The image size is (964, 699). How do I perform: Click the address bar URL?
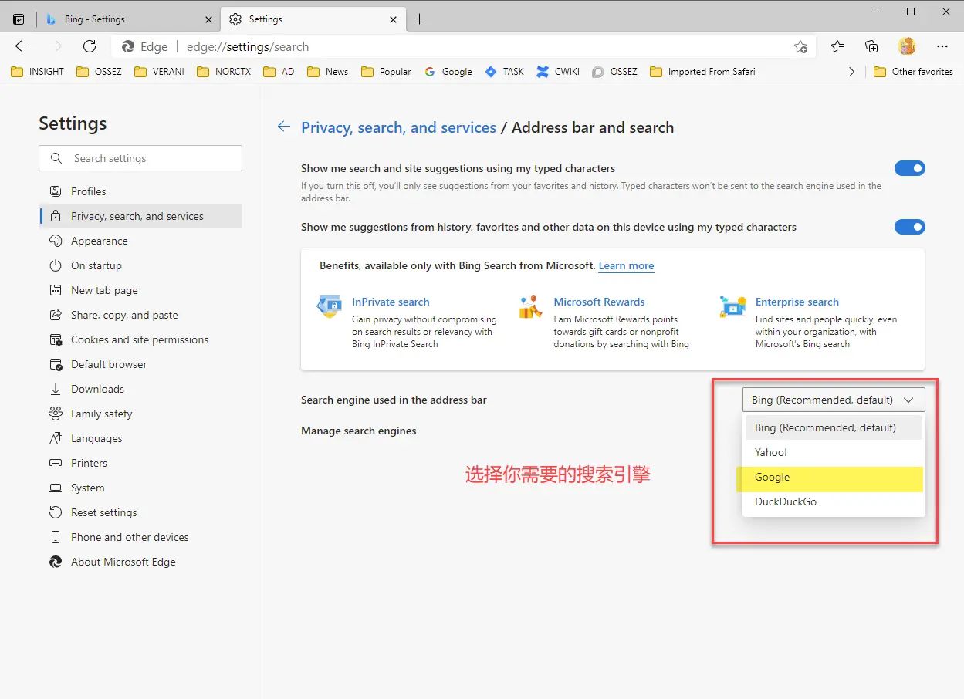(x=248, y=46)
